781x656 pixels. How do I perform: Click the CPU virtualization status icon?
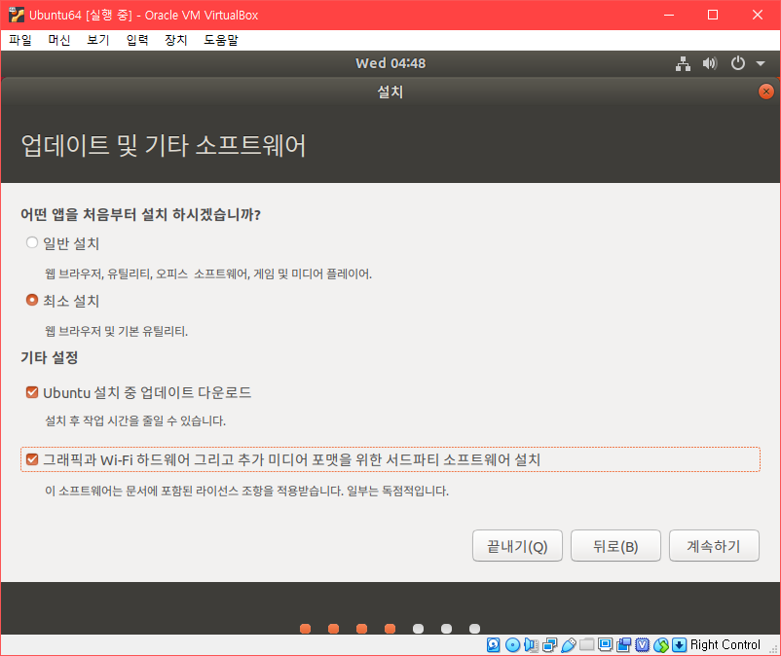click(x=643, y=644)
